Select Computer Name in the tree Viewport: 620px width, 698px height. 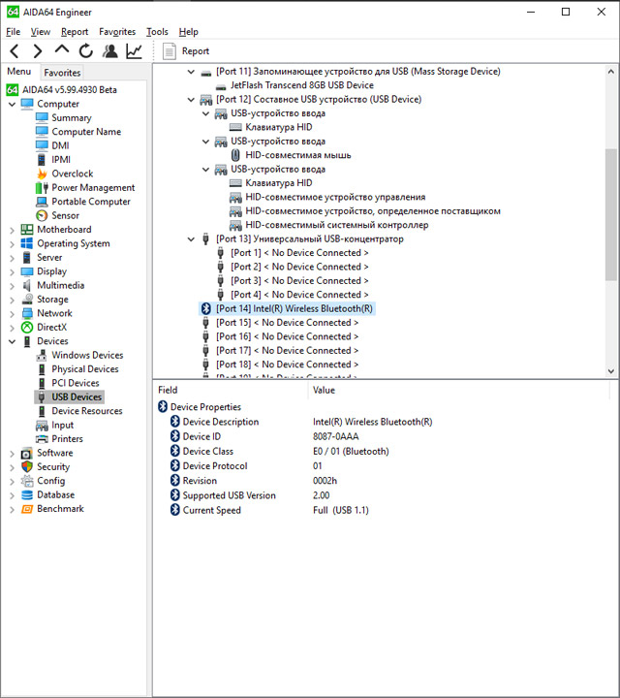[86, 132]
